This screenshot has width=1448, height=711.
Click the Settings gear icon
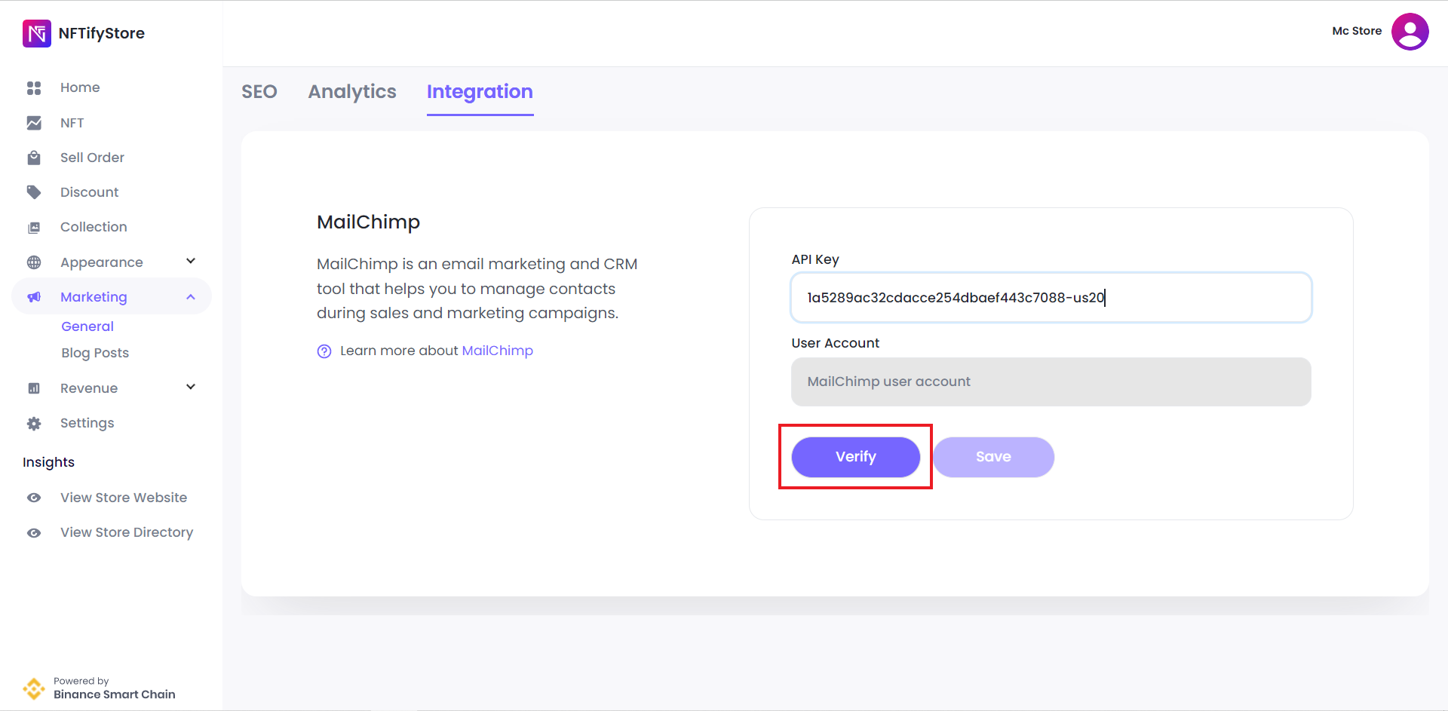click(34, 424)
